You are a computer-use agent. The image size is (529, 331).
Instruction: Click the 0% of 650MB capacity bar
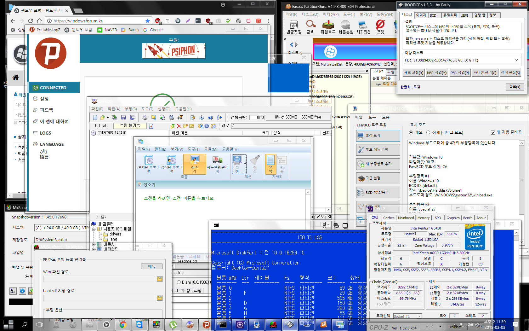tap(298, 117)
